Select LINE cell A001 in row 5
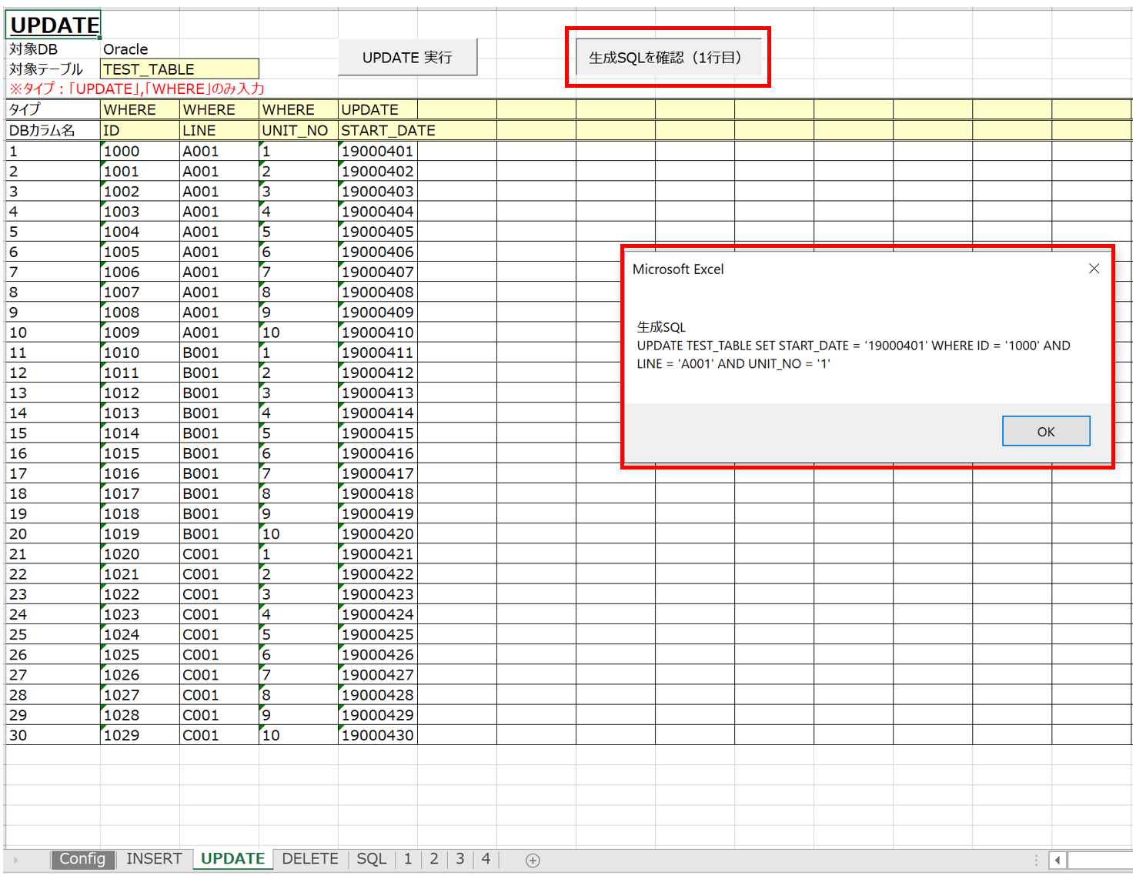The height and width of the screenshot is (879, 1146). pos(219,232)
